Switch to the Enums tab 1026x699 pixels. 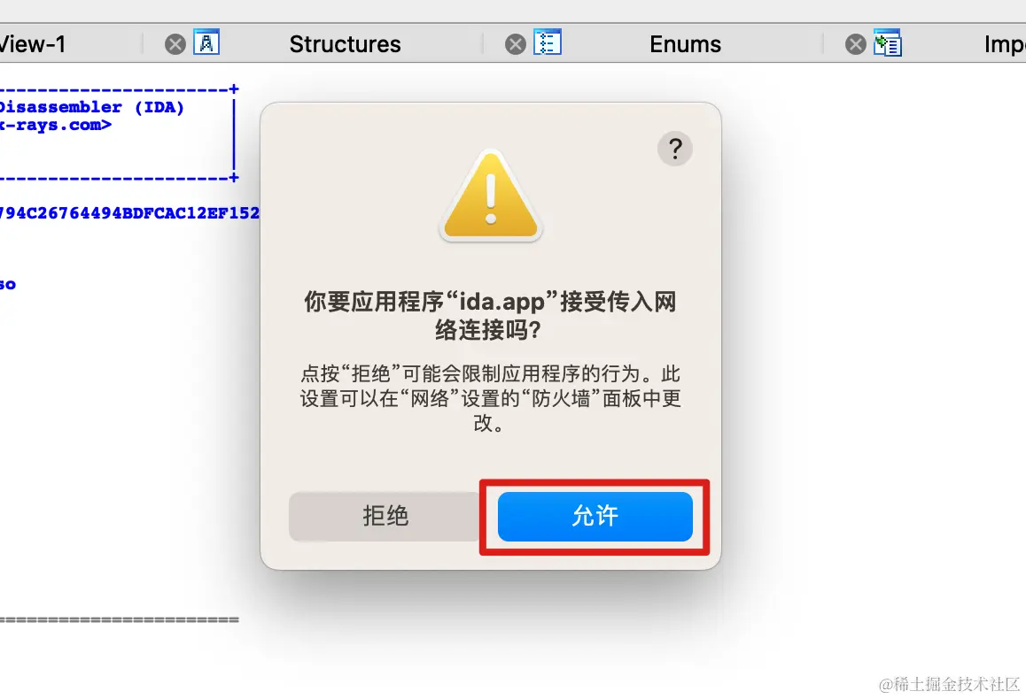tap(685, 44)
